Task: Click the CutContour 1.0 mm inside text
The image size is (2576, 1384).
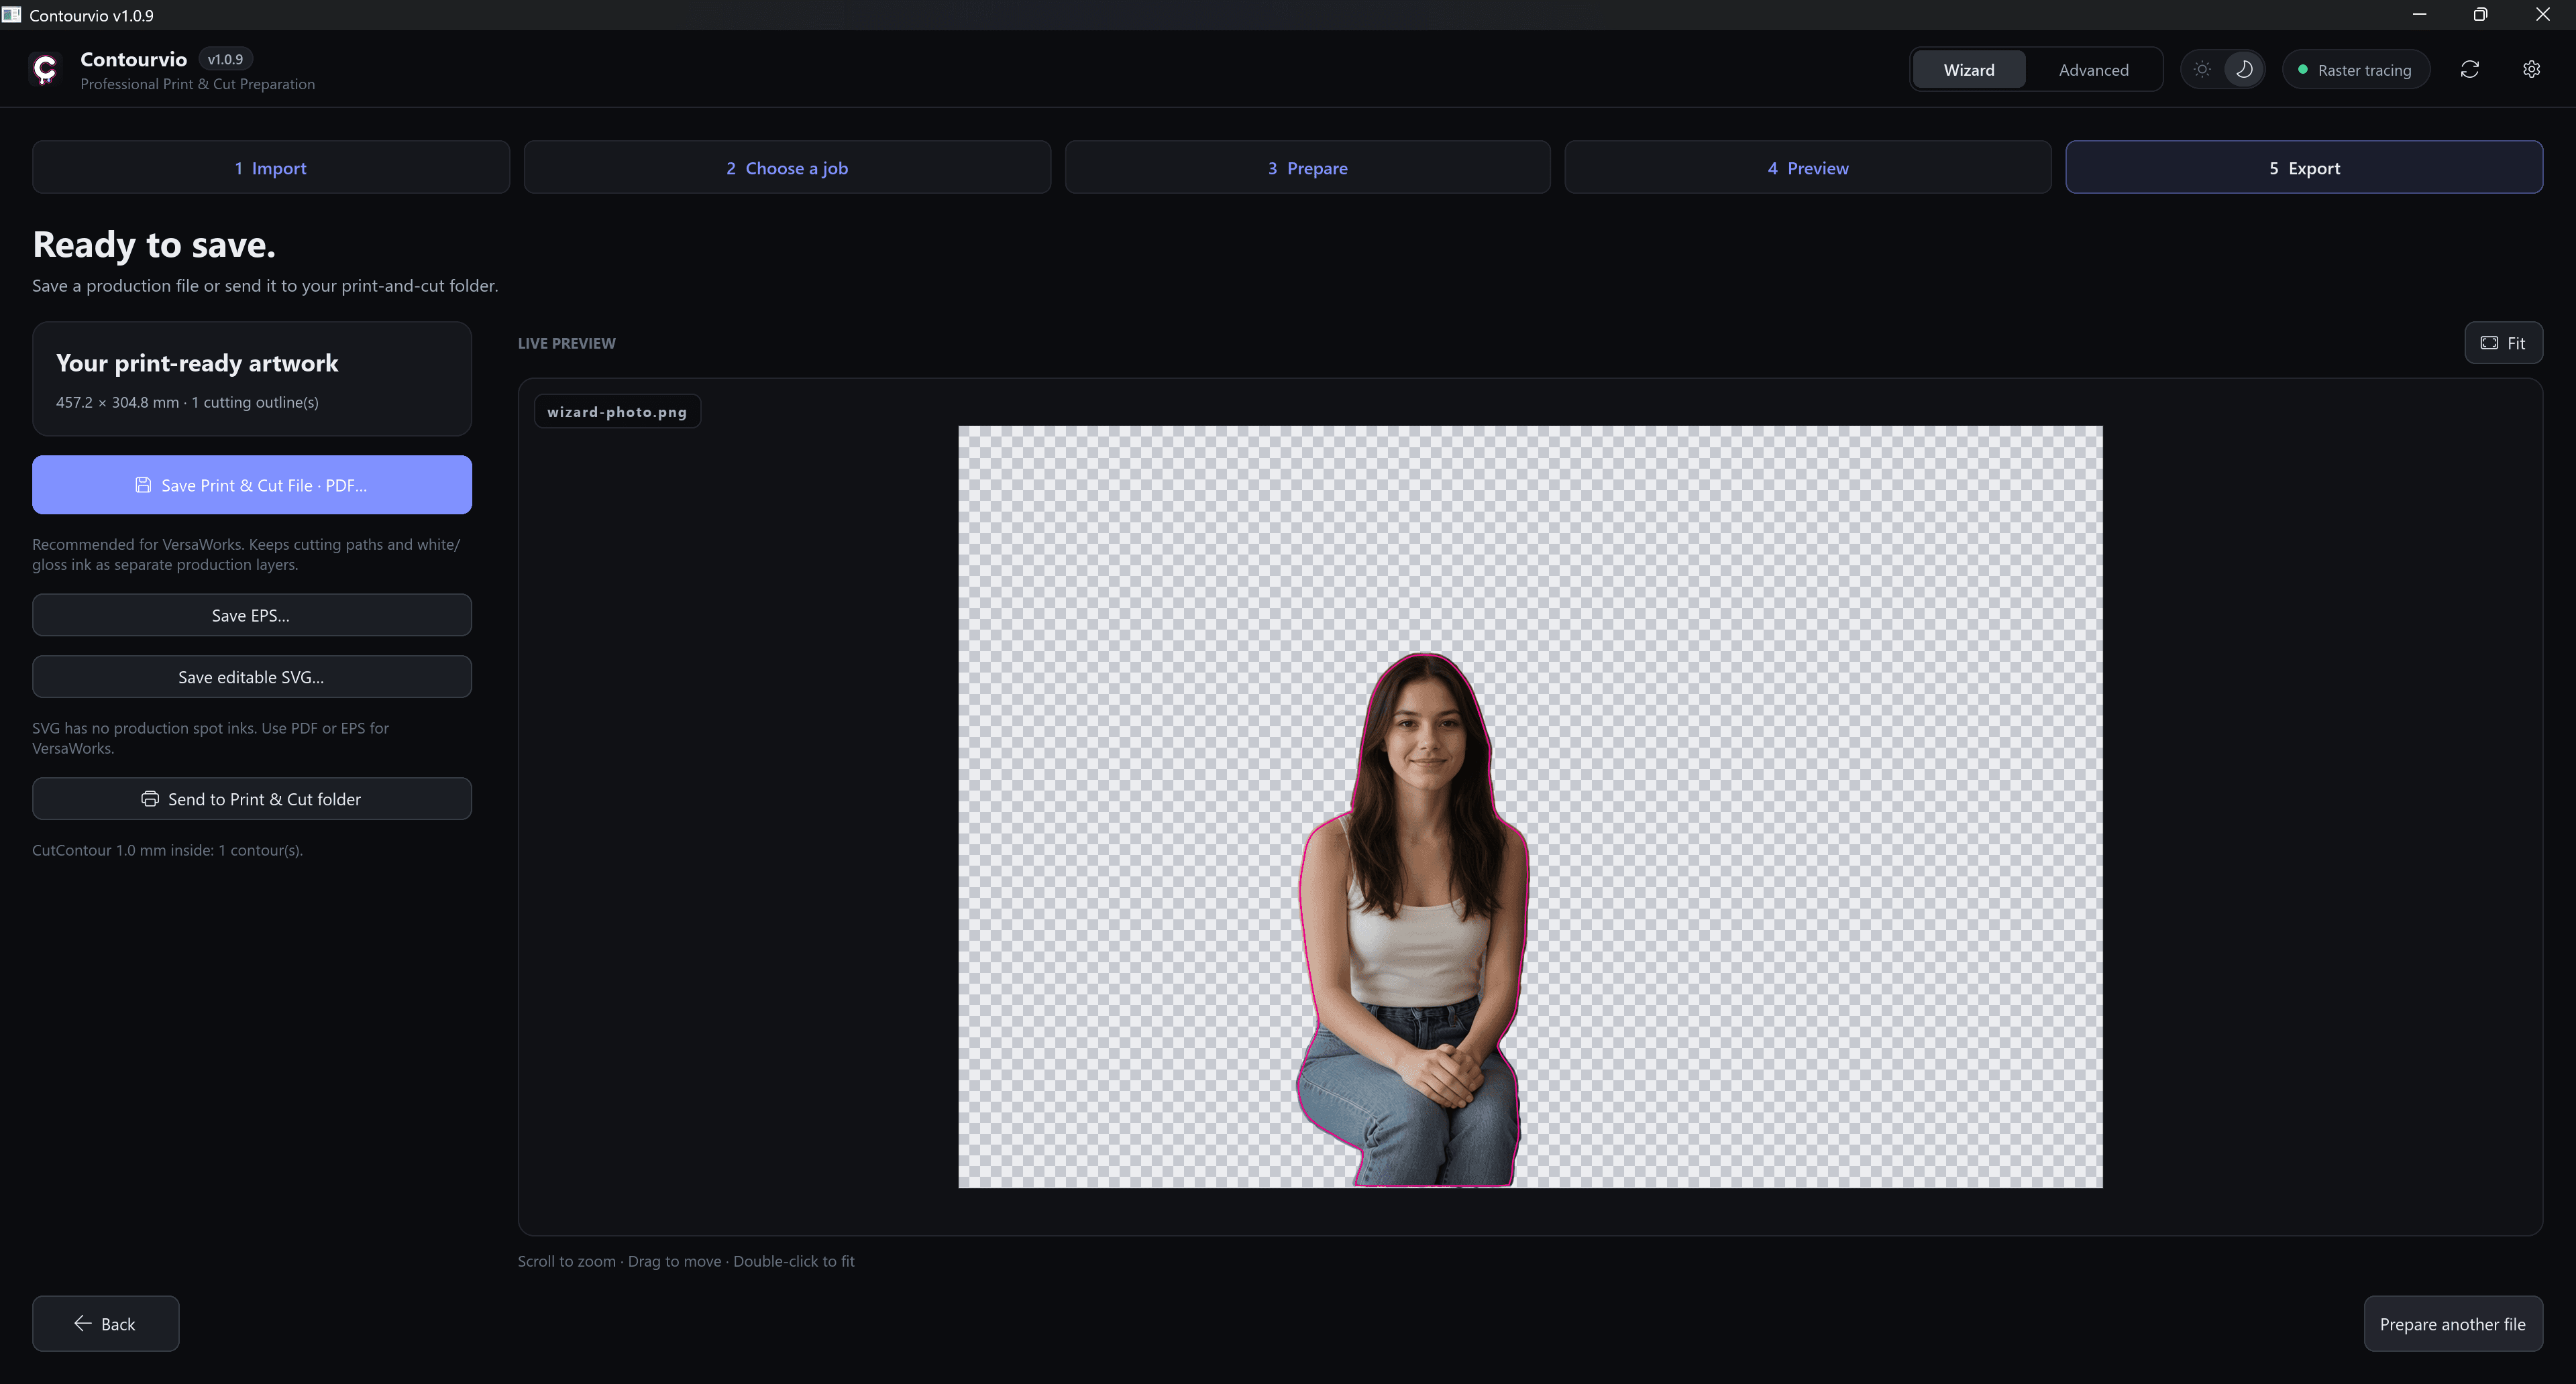Action: 167,850
